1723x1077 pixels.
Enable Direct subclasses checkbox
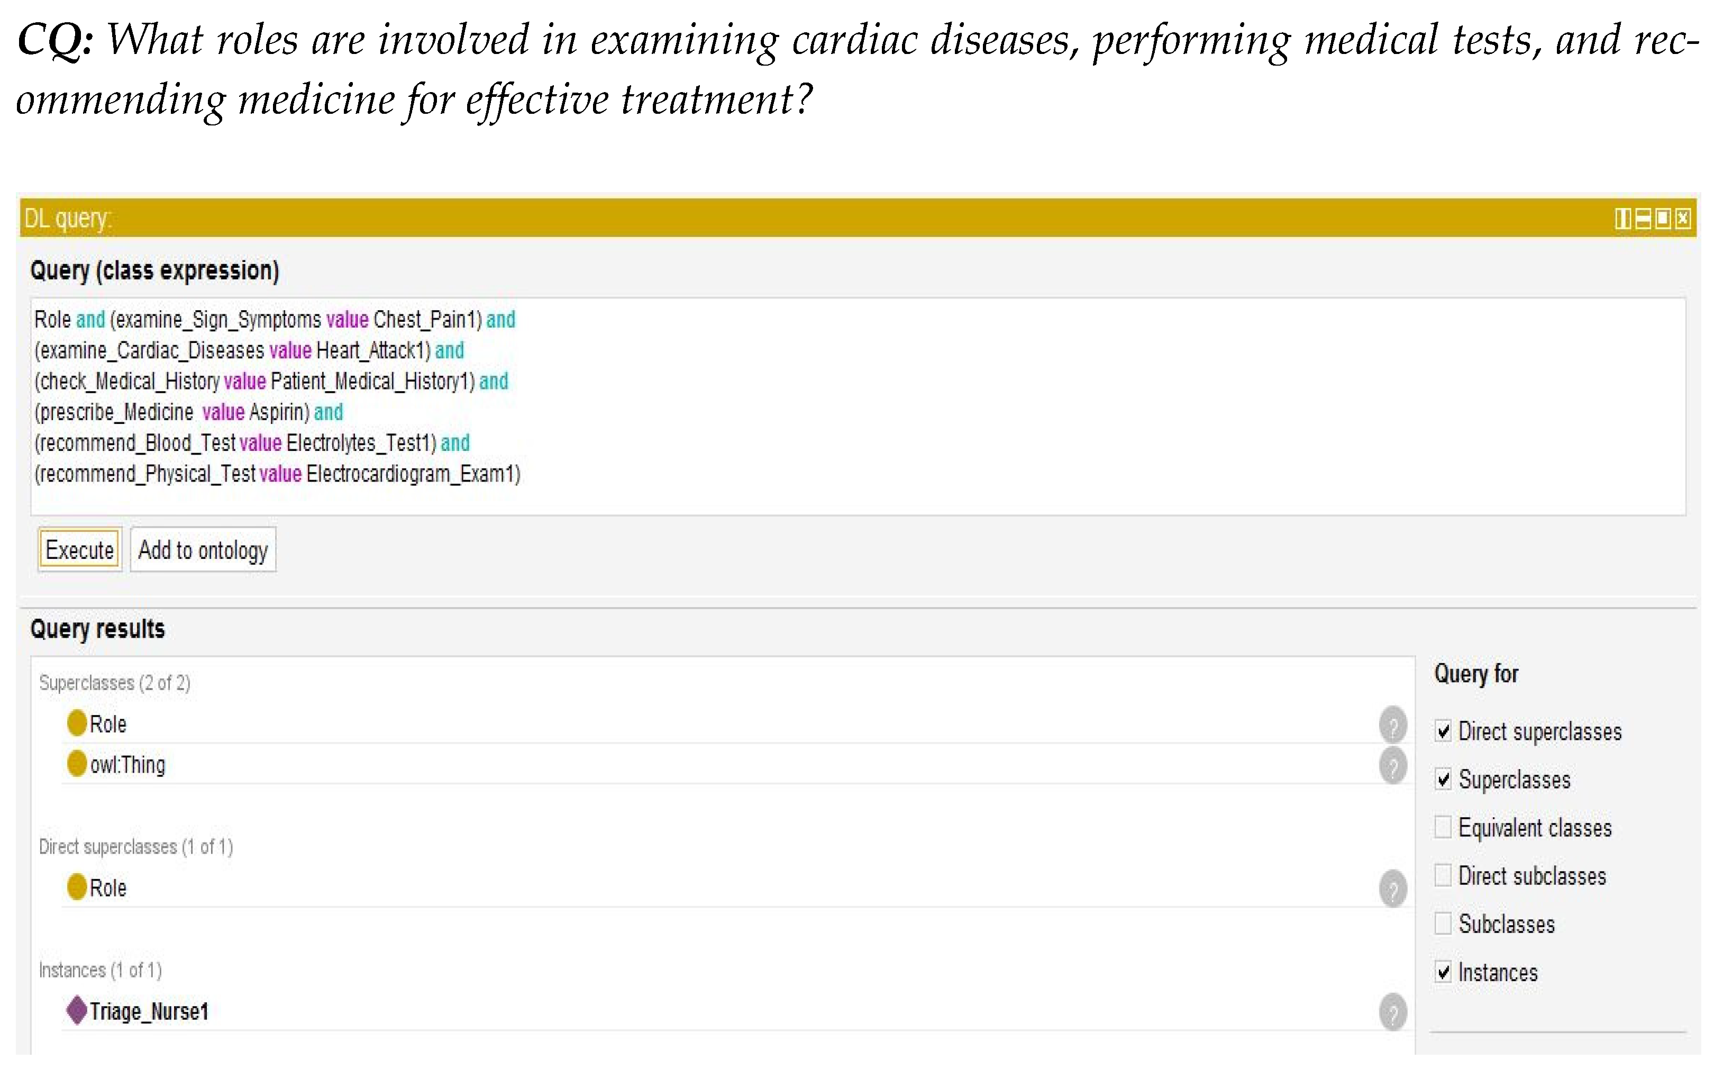point(1443,875)
